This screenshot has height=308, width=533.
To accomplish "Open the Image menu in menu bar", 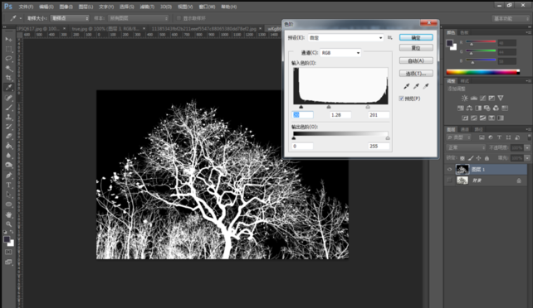I will click(66, 7).
